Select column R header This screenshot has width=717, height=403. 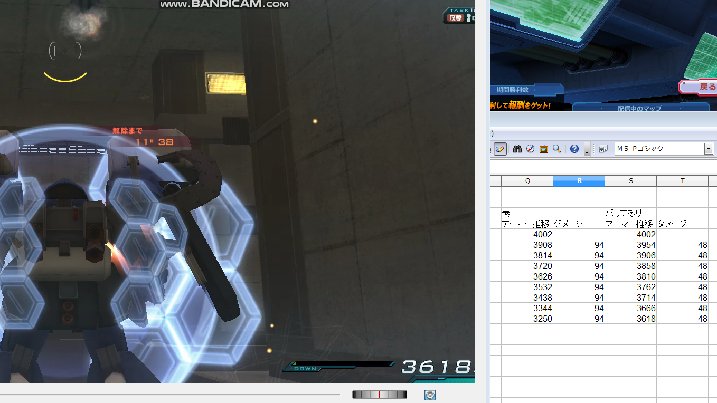click(579, 181)
